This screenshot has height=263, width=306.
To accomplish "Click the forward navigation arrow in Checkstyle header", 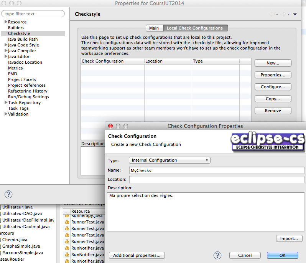I will (x=283, y=14).
